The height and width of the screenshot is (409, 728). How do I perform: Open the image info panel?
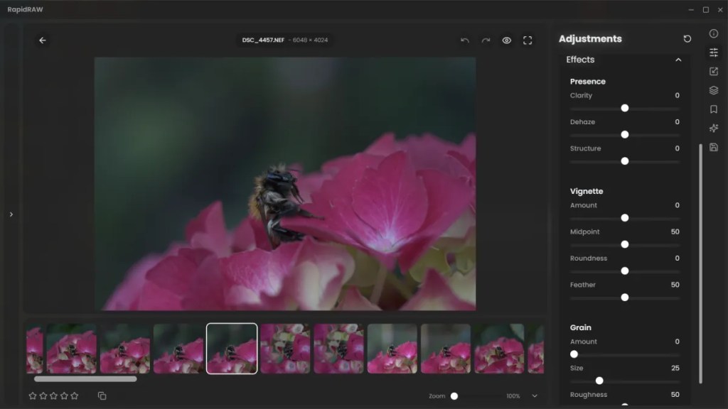pos(714,33)
